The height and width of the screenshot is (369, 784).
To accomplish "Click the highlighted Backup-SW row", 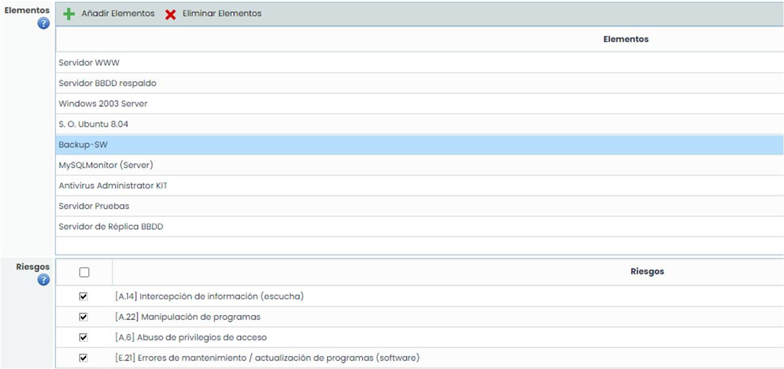I will coord(83,144).
